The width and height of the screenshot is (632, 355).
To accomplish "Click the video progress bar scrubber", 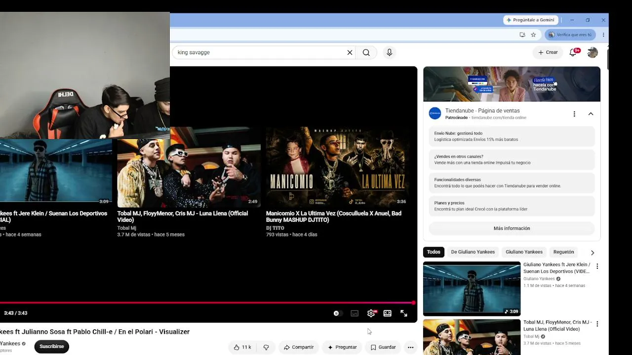I will (x=413, y=303).
